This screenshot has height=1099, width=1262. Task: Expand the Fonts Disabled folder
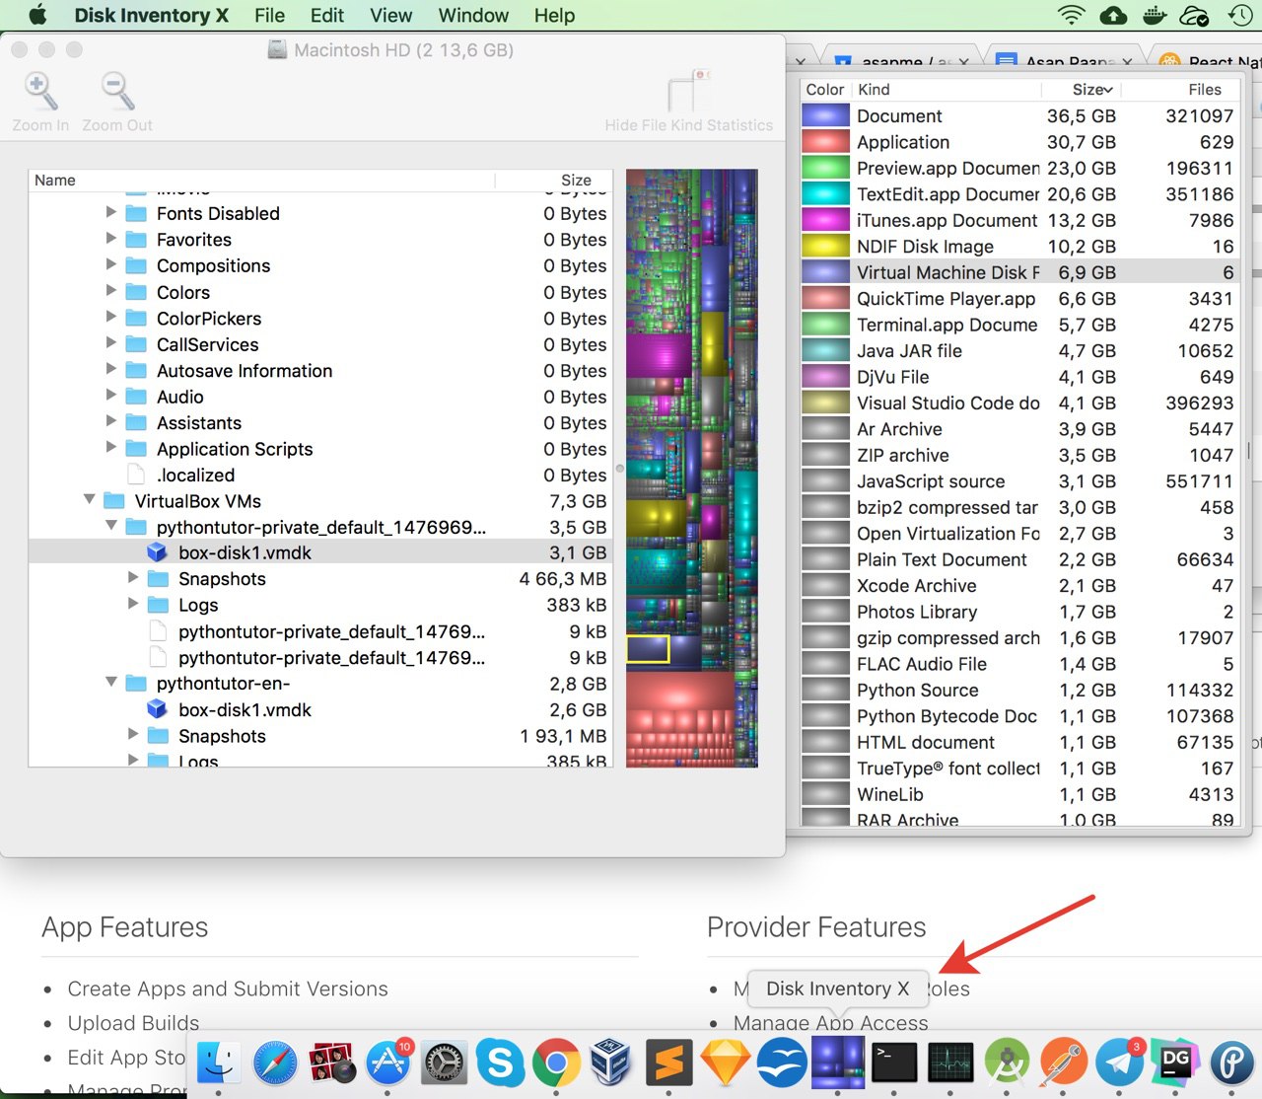[x=110, y=212]
